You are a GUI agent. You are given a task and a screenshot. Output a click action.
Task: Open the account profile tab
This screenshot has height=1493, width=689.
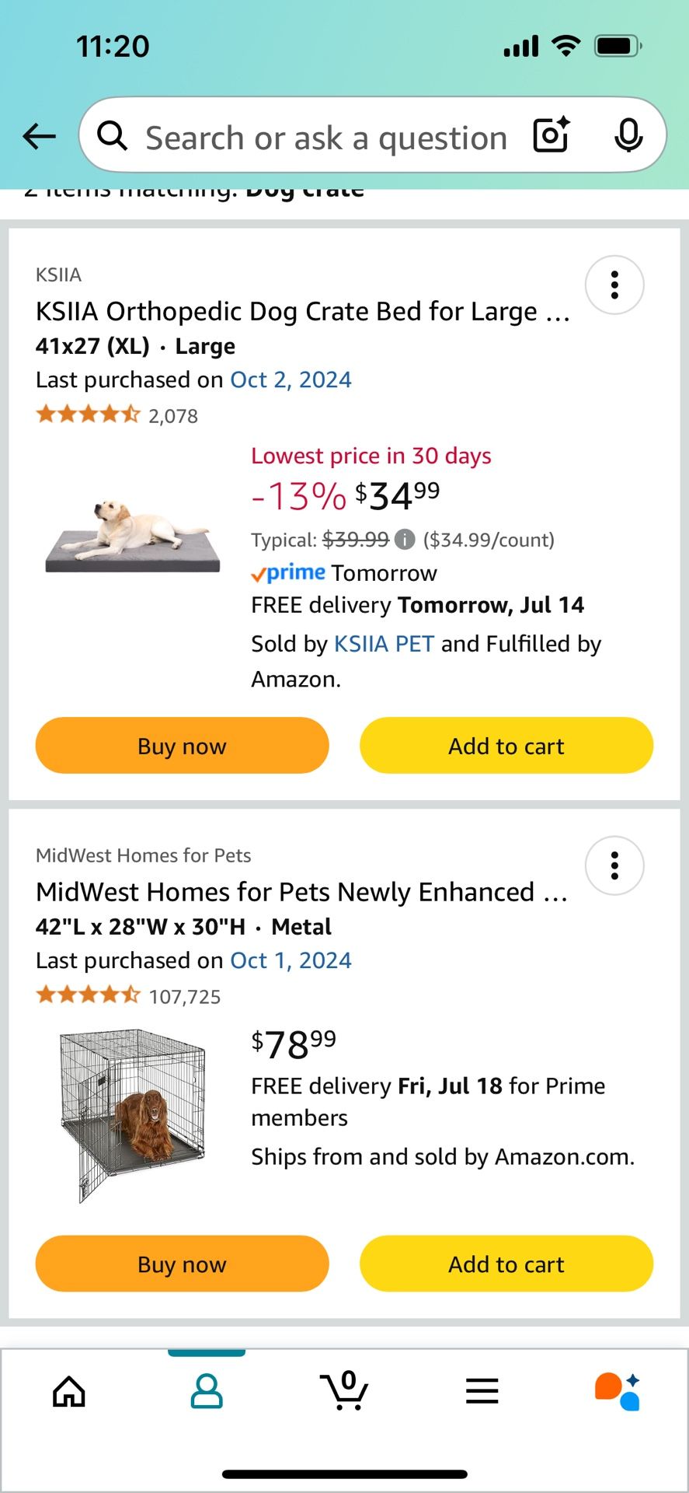point(207,1391)
